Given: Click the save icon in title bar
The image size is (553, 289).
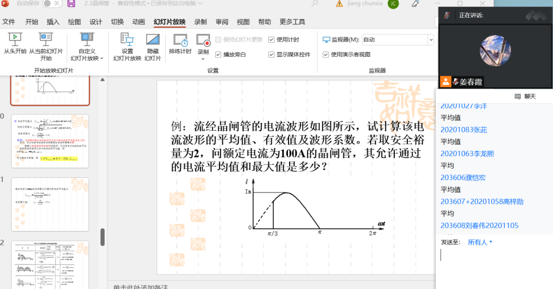Looking at the screenshot, I should [71, 4].
